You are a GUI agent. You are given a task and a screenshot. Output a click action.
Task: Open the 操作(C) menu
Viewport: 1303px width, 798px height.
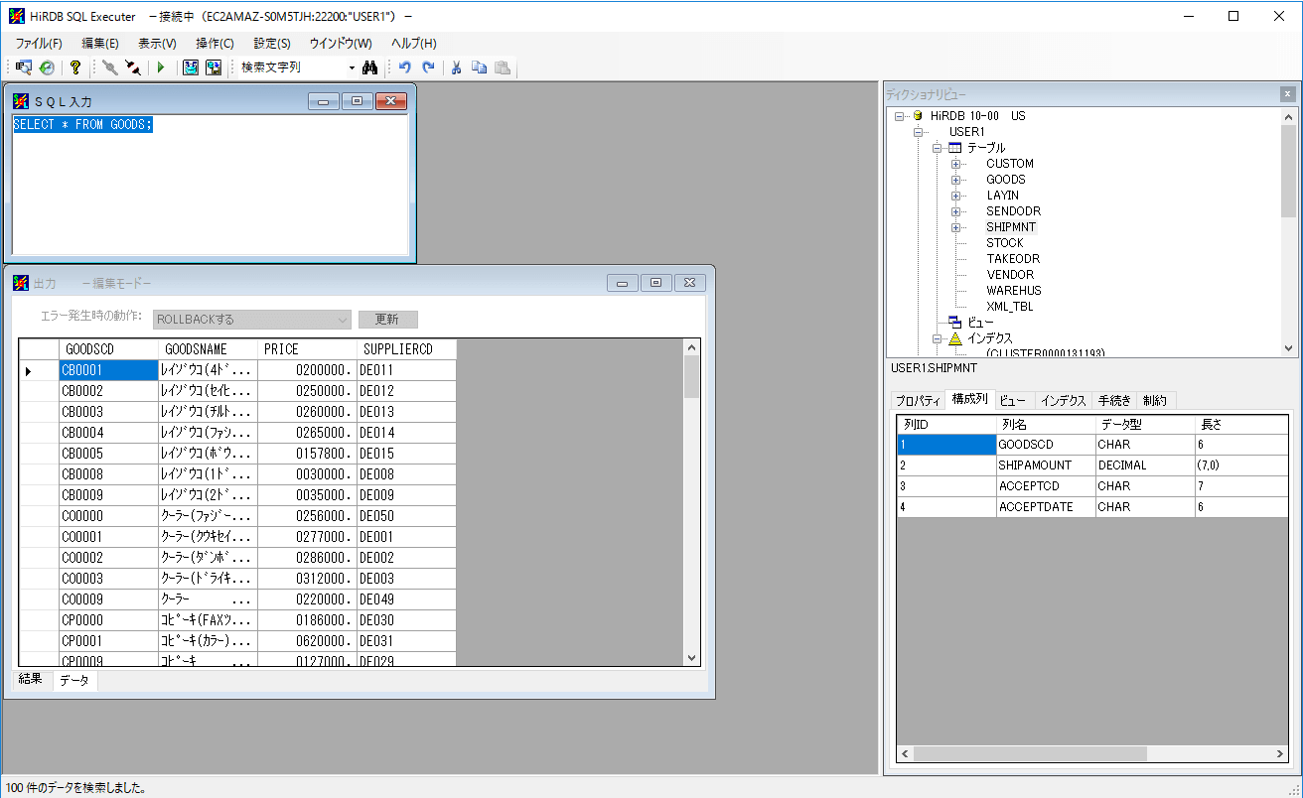pyautogui.click(x=213, y=43)
